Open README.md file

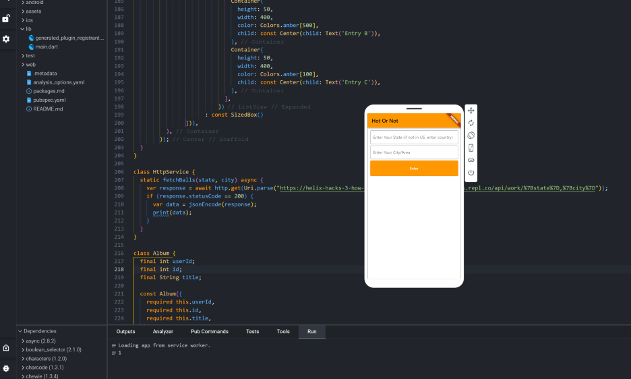48,109
